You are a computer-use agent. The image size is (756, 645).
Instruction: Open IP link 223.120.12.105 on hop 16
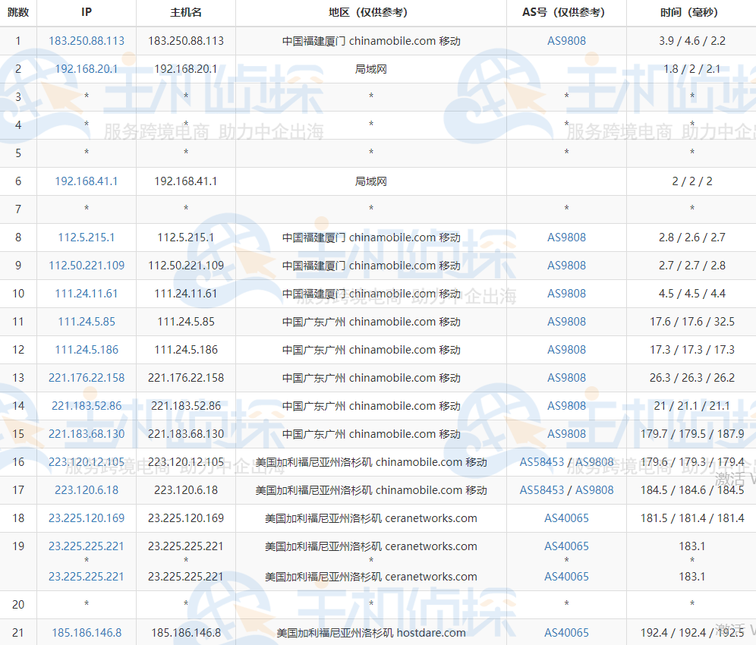[x=86, y=461]
